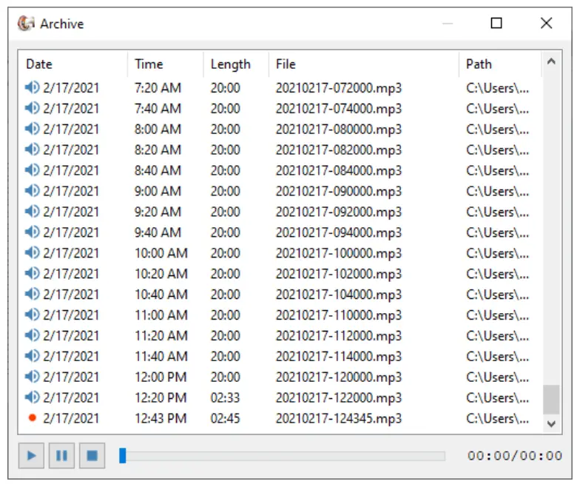Viewport: 574px width, 484px height.
Task: Sort by the Path column header
Action: pyautogui.click(x=500, y=64)
